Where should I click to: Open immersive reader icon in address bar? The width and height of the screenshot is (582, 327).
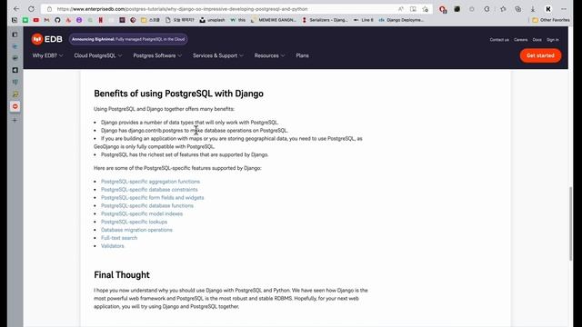pos(413,9)
